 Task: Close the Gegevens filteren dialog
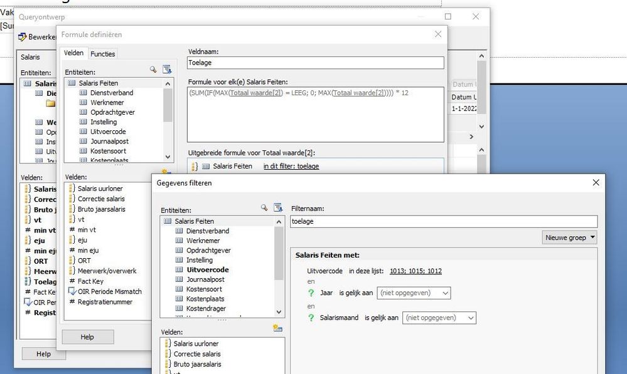[x=596, y=182]
